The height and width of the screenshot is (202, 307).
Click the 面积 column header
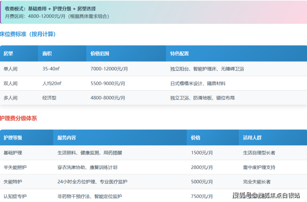tap(47, 53)
